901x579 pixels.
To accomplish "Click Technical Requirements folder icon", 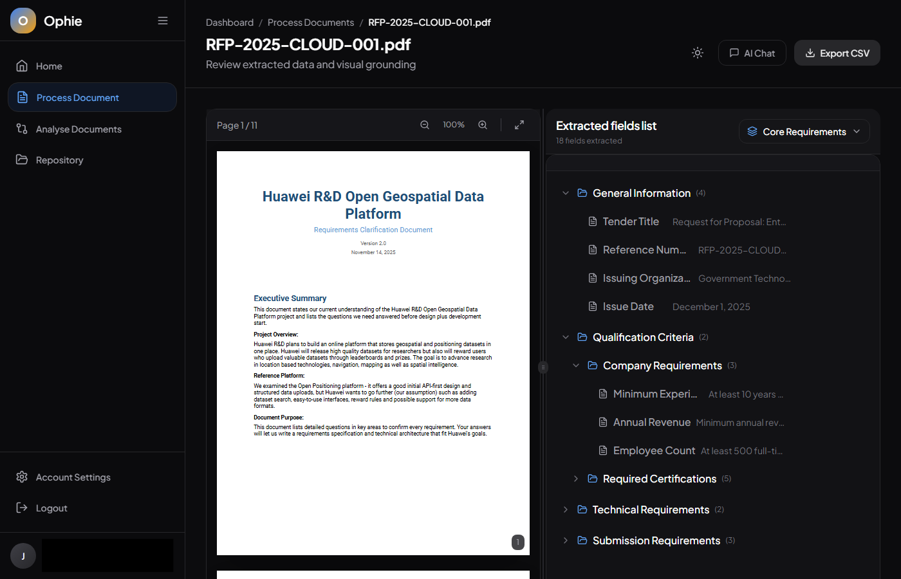I will point(582,510).
